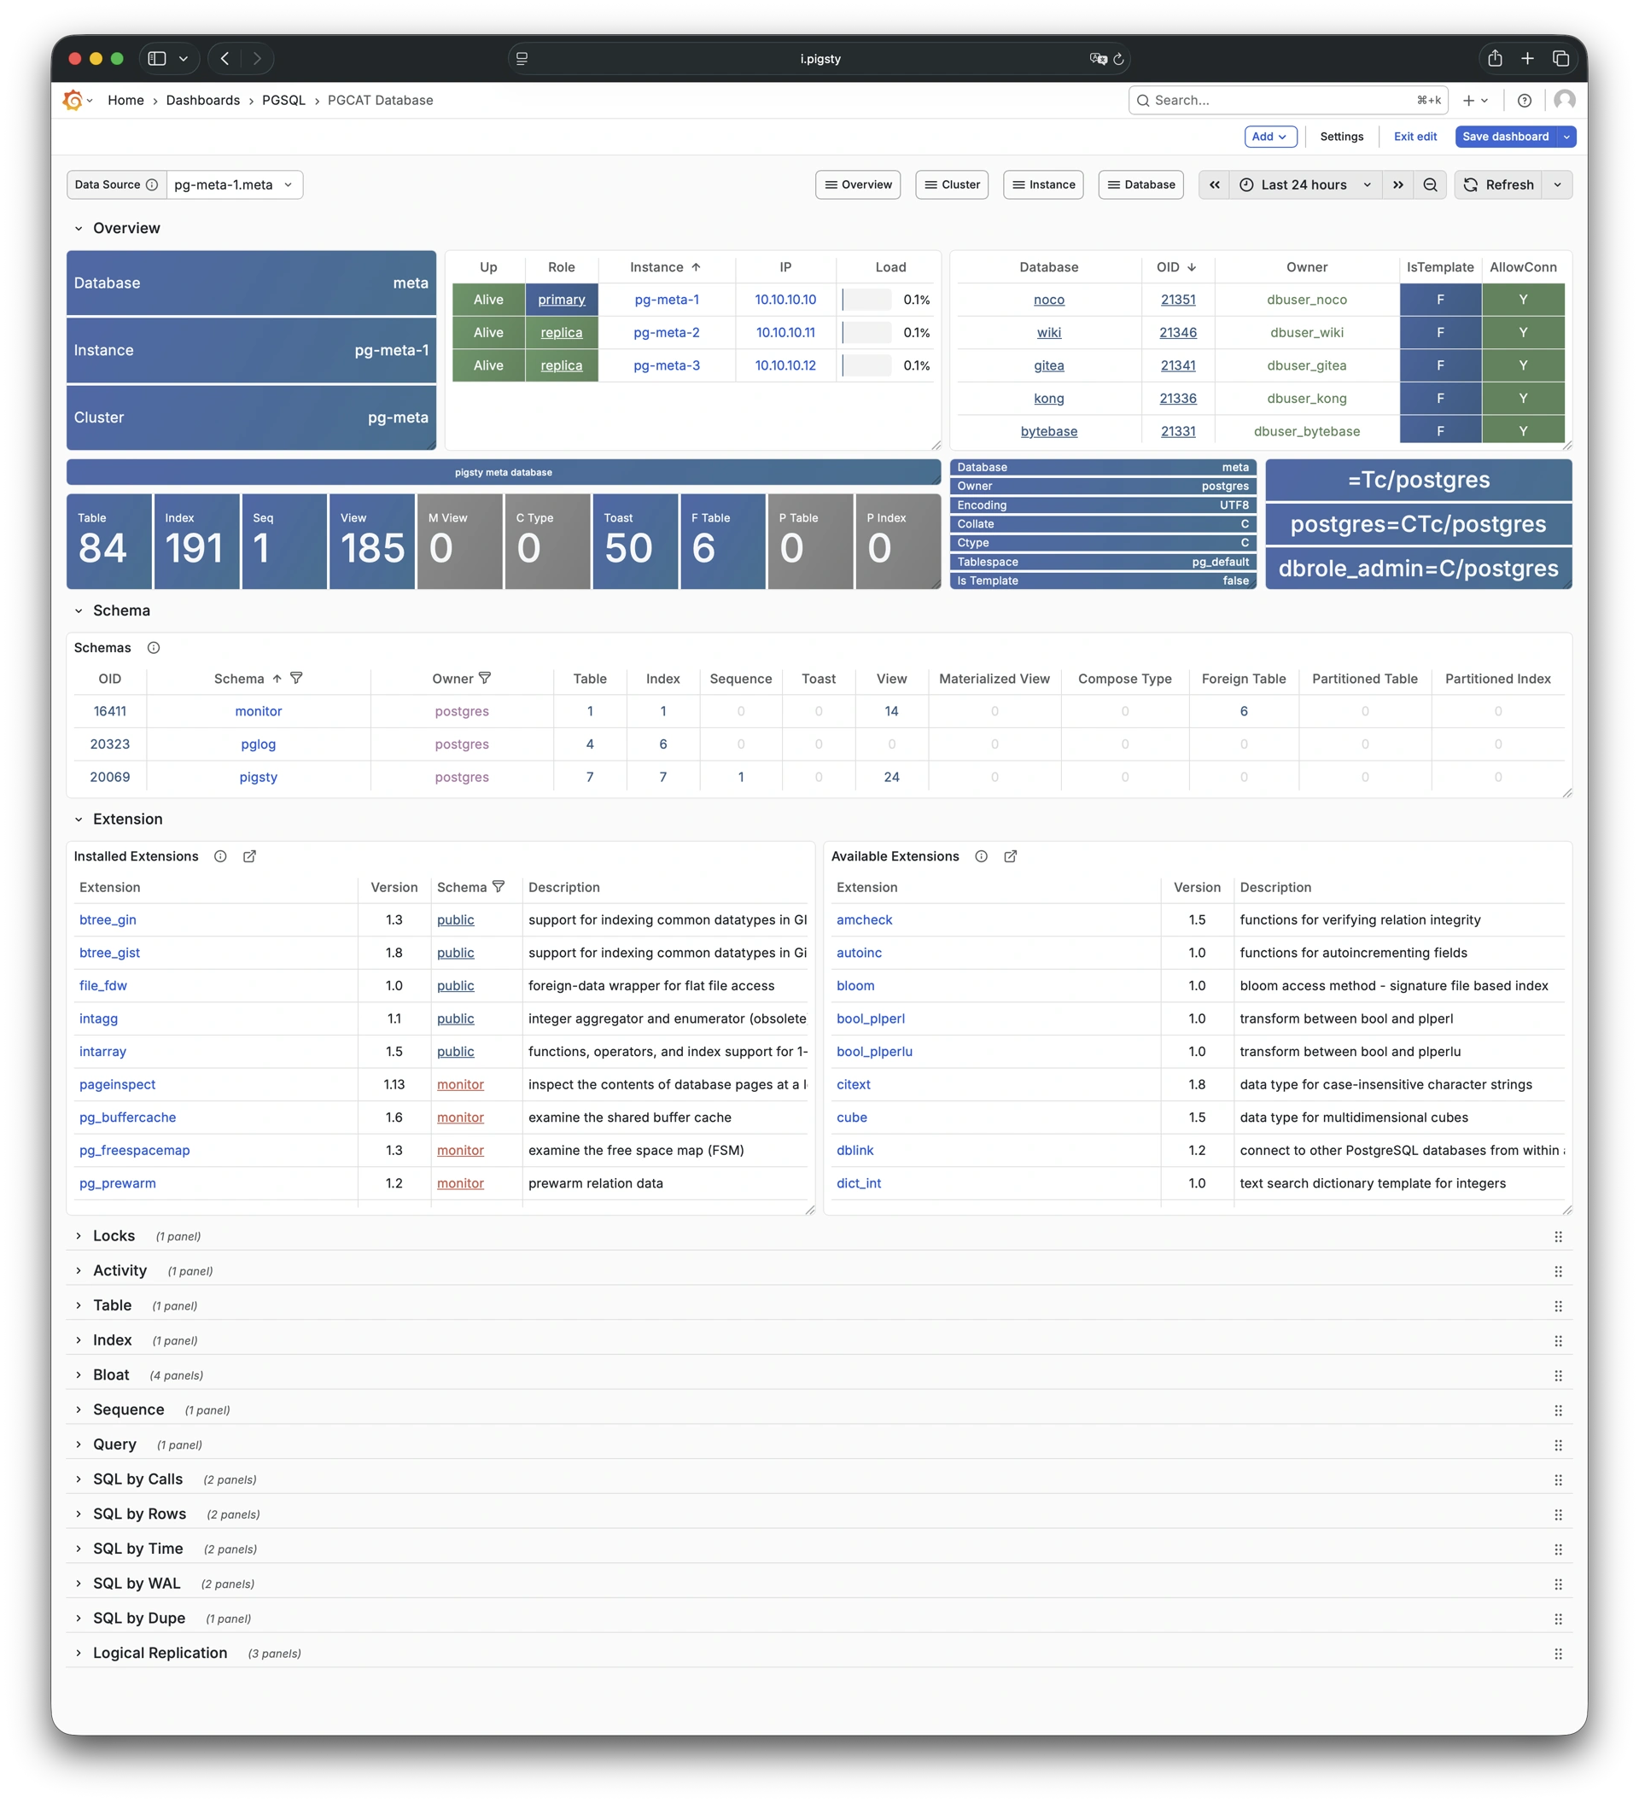Click the info icon next to Schemas
This screenshot has height=1803, width=1639.
tap(154, 647)
